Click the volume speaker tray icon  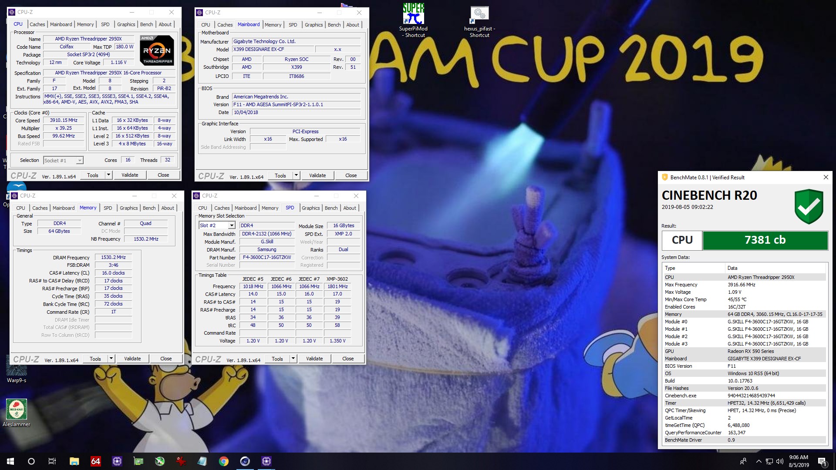pyautogui.click(x=779, y=461)
